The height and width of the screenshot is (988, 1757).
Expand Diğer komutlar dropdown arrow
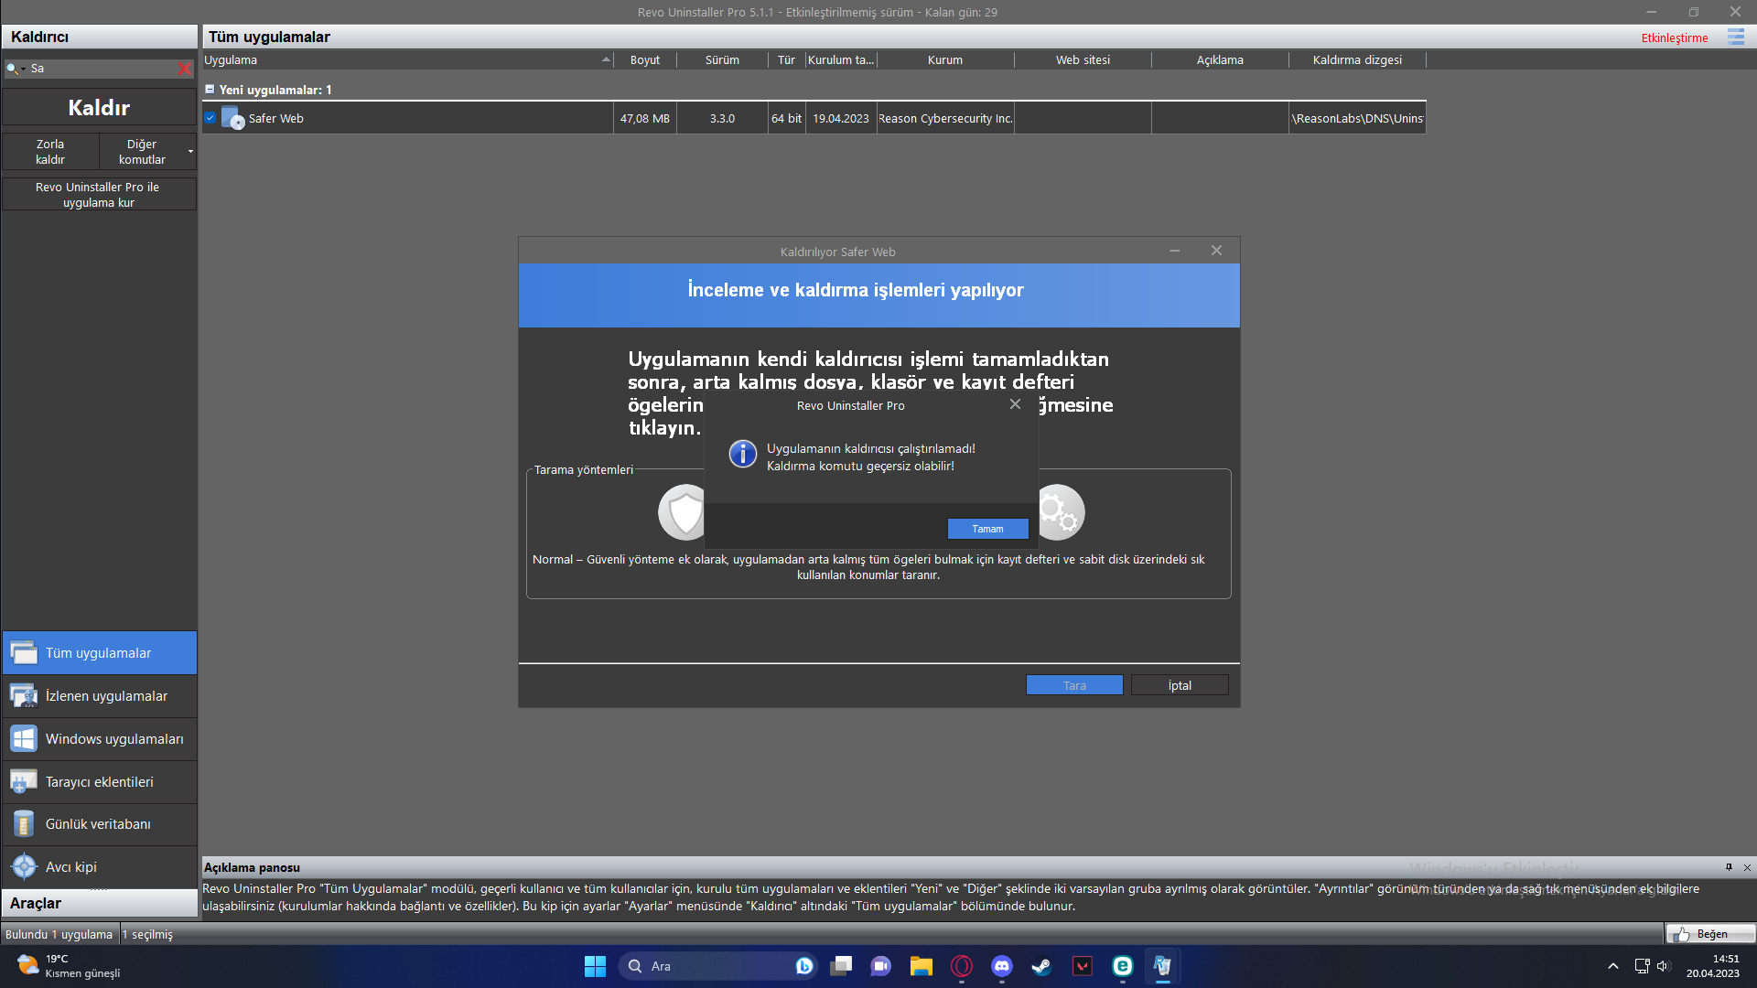[190, 152]
